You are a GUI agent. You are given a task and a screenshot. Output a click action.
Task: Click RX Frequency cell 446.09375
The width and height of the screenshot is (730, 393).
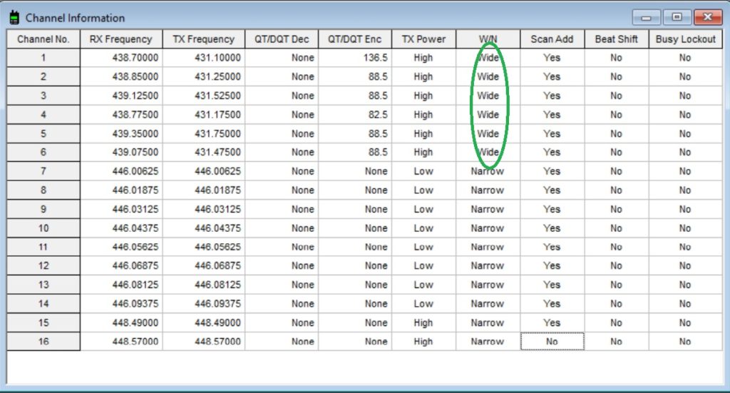tap(121, 304)
